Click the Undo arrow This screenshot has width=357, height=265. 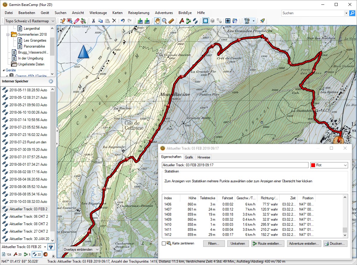coord(123,21)
